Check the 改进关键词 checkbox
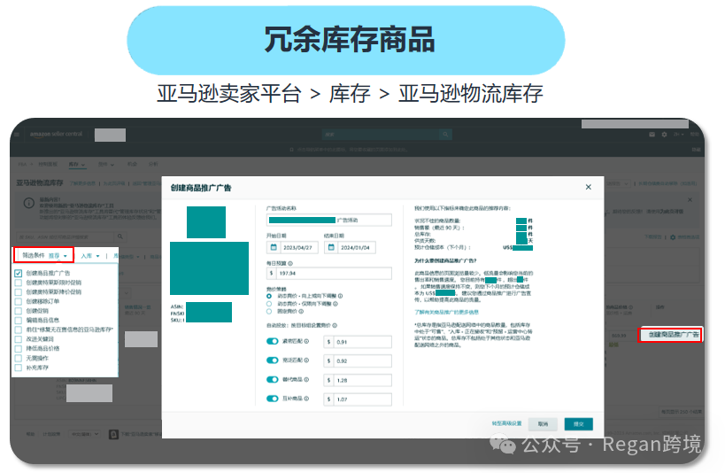 click(x=18, y=339)
